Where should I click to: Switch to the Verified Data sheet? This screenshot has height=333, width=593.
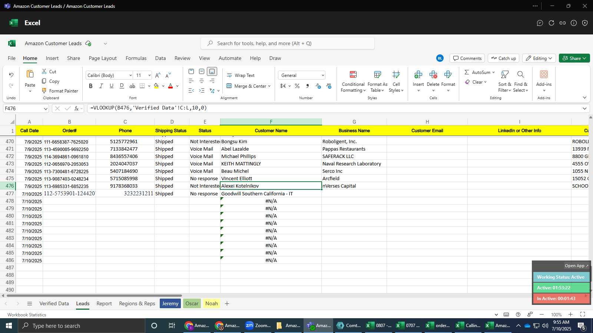(54, 303)
